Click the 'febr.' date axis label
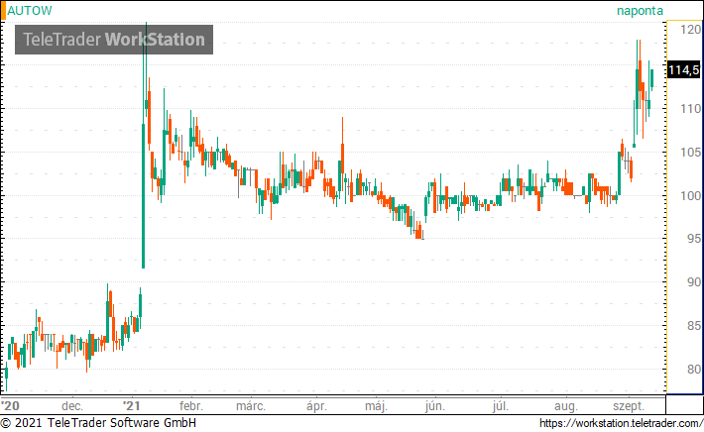This screenshot has height=432, width=704. tap(191, 406)
